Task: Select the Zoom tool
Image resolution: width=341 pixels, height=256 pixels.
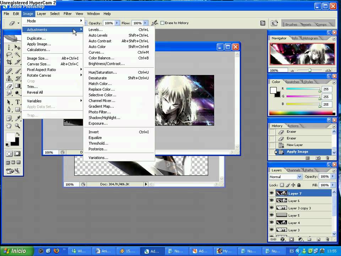Action: pos(17,126)
